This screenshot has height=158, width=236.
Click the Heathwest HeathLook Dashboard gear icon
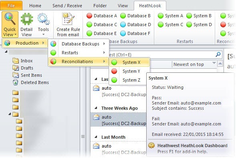(151, 146)
